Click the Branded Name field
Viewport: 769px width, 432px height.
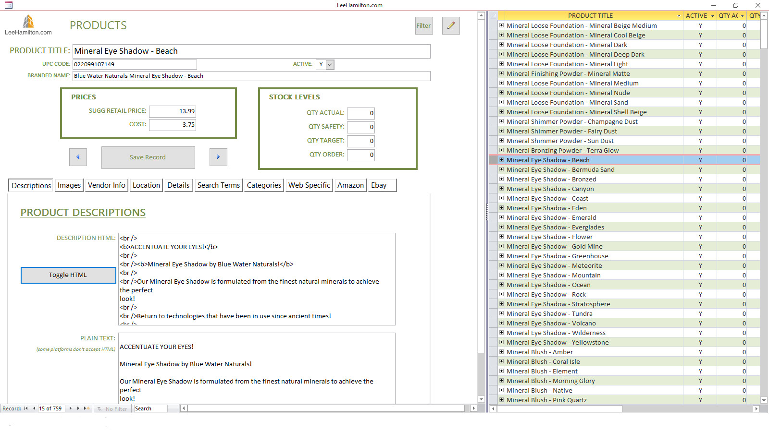click(x=251, y=76)
